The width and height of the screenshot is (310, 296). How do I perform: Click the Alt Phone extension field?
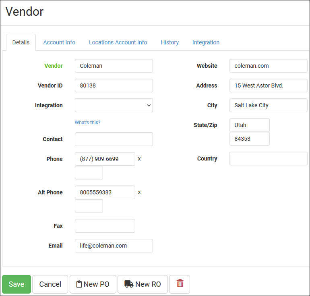click(89, 206)
